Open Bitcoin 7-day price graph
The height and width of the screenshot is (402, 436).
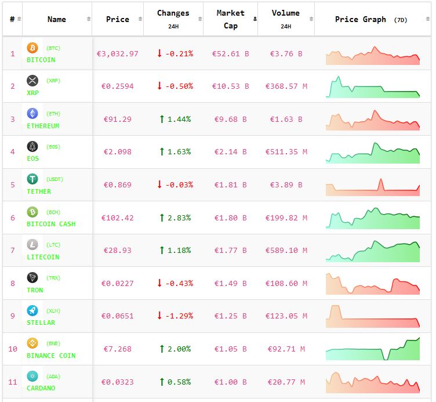pos(373,55)
